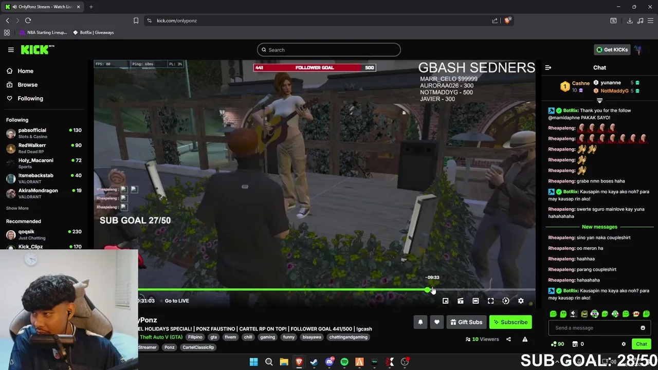Screen dimensions: 658x370
Task: Insert the first green emote
Action: tap(553, 313)
